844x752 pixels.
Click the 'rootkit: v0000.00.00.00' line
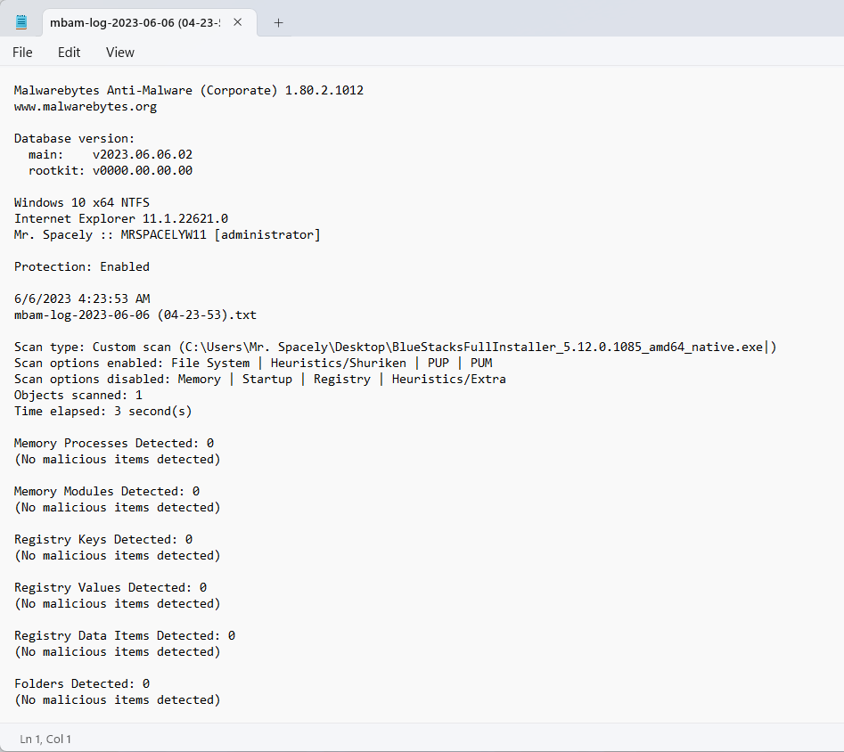pos(111,171)
